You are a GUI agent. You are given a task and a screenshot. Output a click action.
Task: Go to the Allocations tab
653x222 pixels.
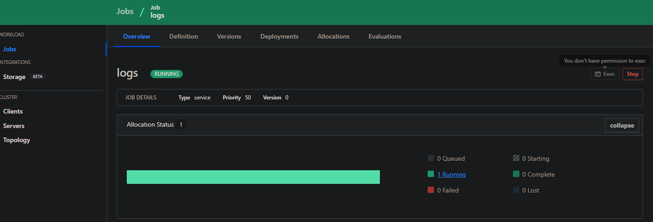(x=334, y=36)
